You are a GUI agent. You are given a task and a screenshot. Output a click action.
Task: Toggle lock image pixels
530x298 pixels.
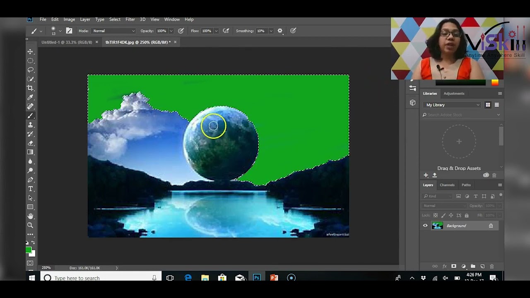443,215
